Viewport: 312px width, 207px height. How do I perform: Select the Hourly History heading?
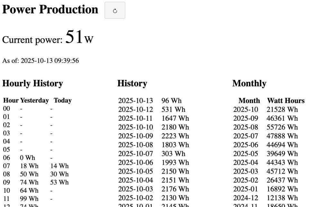[x=32, y=83]
